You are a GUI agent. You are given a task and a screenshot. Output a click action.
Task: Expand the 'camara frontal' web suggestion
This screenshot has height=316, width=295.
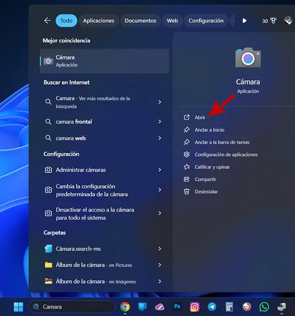[x=160, y=122]
